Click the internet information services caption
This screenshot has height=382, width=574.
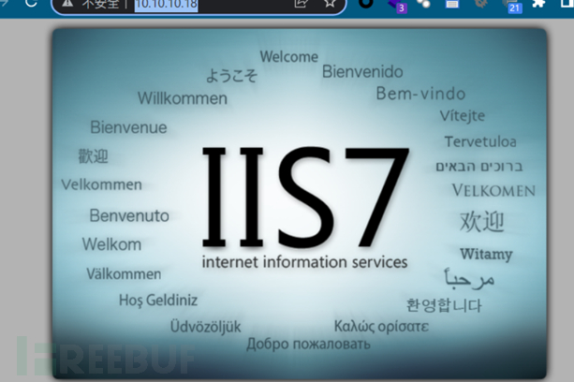click(x=304, y=262)
